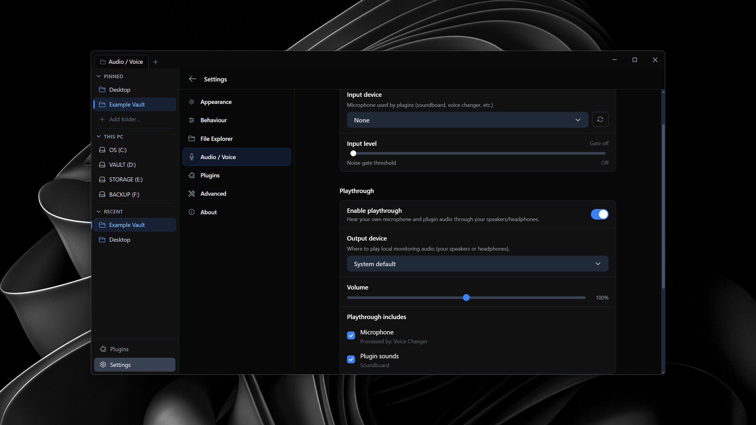
Task: Click the refresh input devices icon
Action: 600,120
